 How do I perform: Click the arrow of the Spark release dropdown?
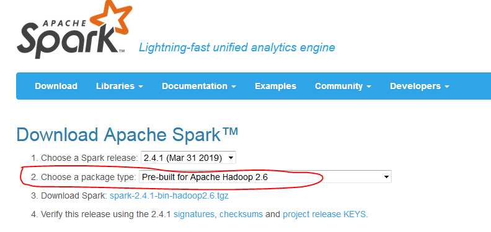tap(231, 158)
